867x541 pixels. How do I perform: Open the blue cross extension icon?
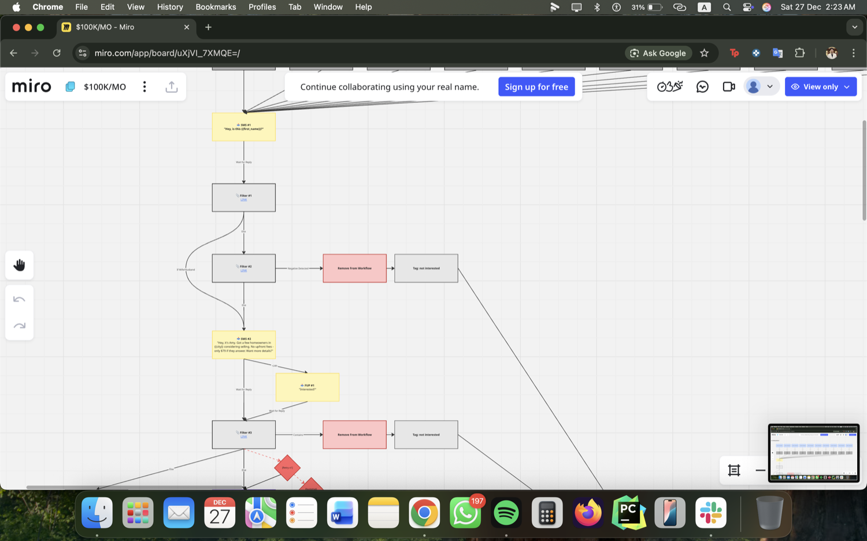point(756,53)
